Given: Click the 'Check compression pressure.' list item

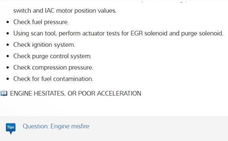Looking at the screenshot, I should pos(53,68).
